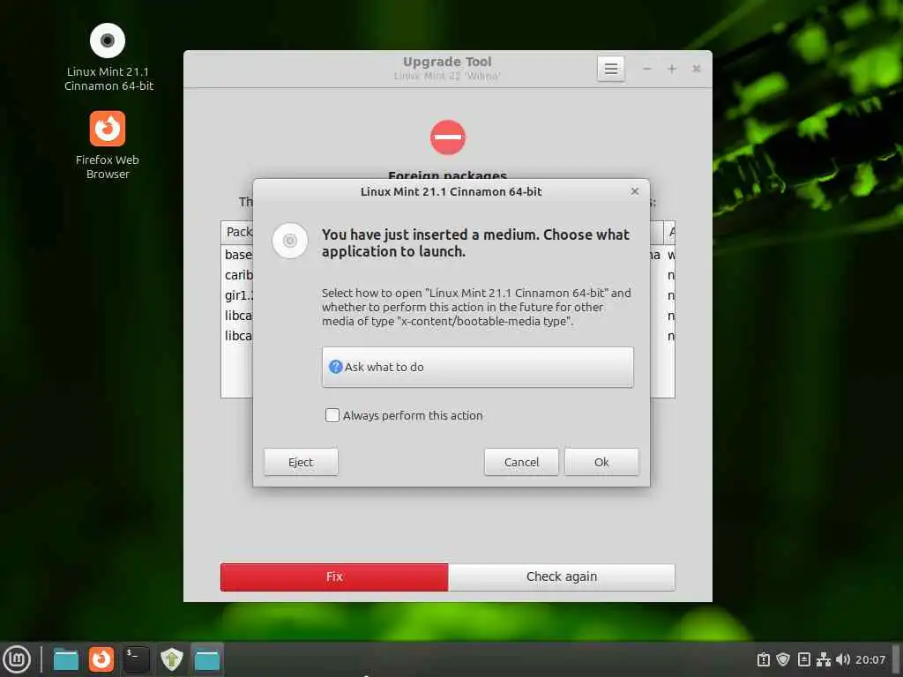Sort by the Pack column header
The height and width of the screenshot is (677, 903).
[x=237, y=232]
